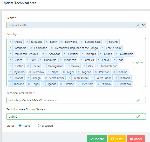Select the Liberia tag text

click(36, 66)
